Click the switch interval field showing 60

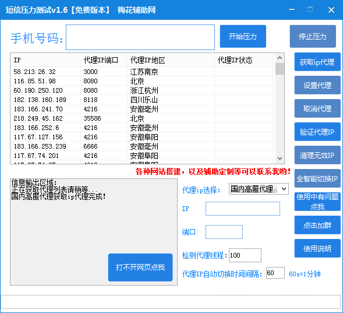(275, 273)
